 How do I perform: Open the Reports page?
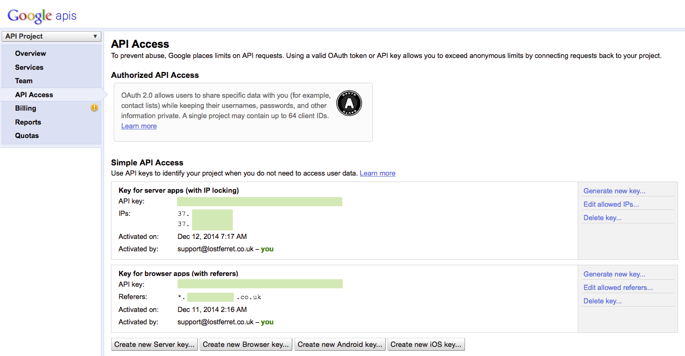tap(28, 122)
